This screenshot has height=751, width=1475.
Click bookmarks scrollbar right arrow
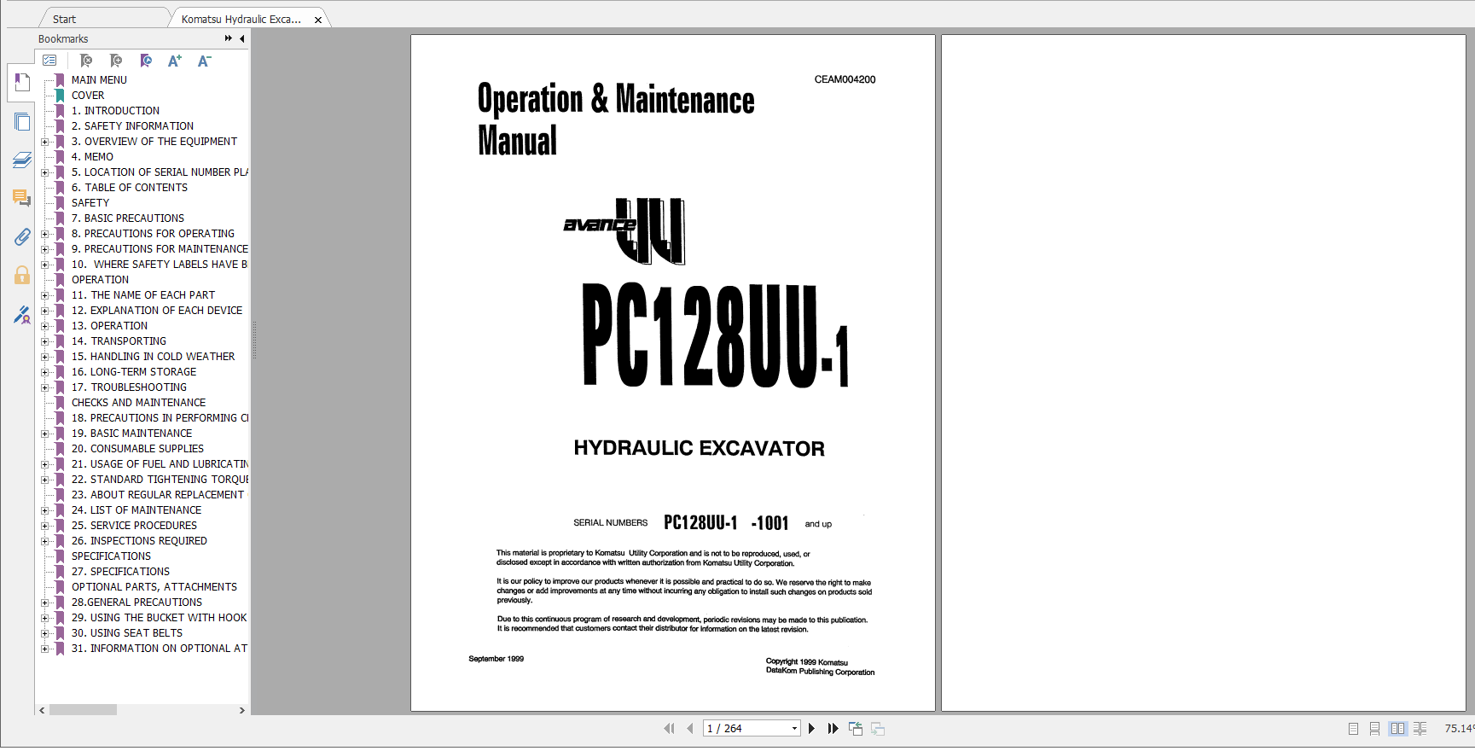coord(242,710)
